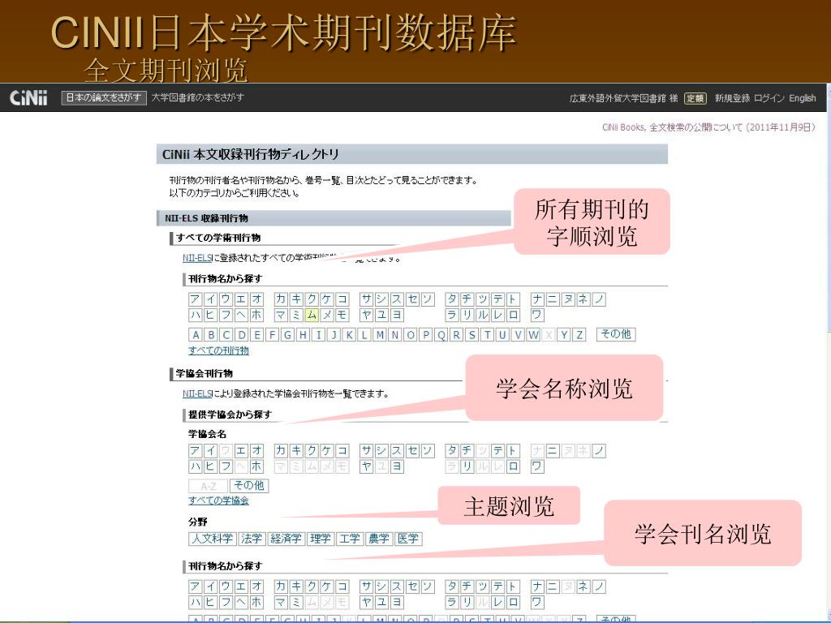831x623 pixels.
Task: Choose letter C in the alphabet index
Action: click(226, 335)
